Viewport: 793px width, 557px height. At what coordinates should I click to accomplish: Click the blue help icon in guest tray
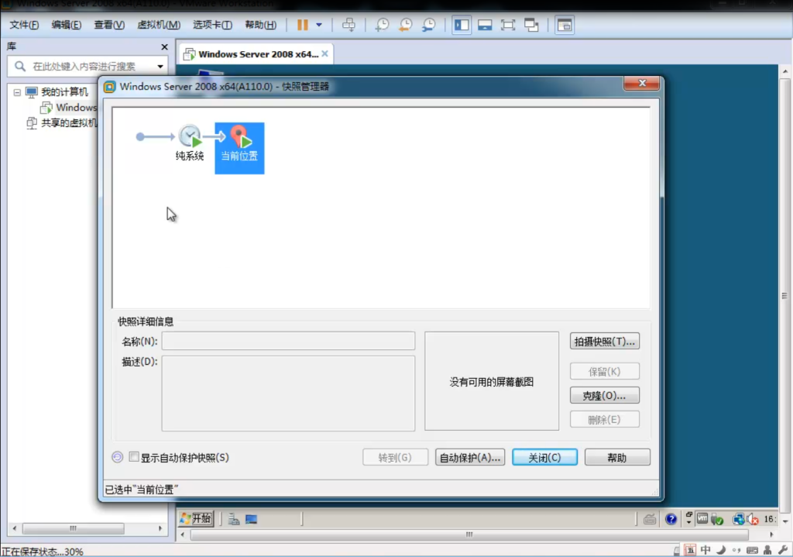(x=671, y=519)
